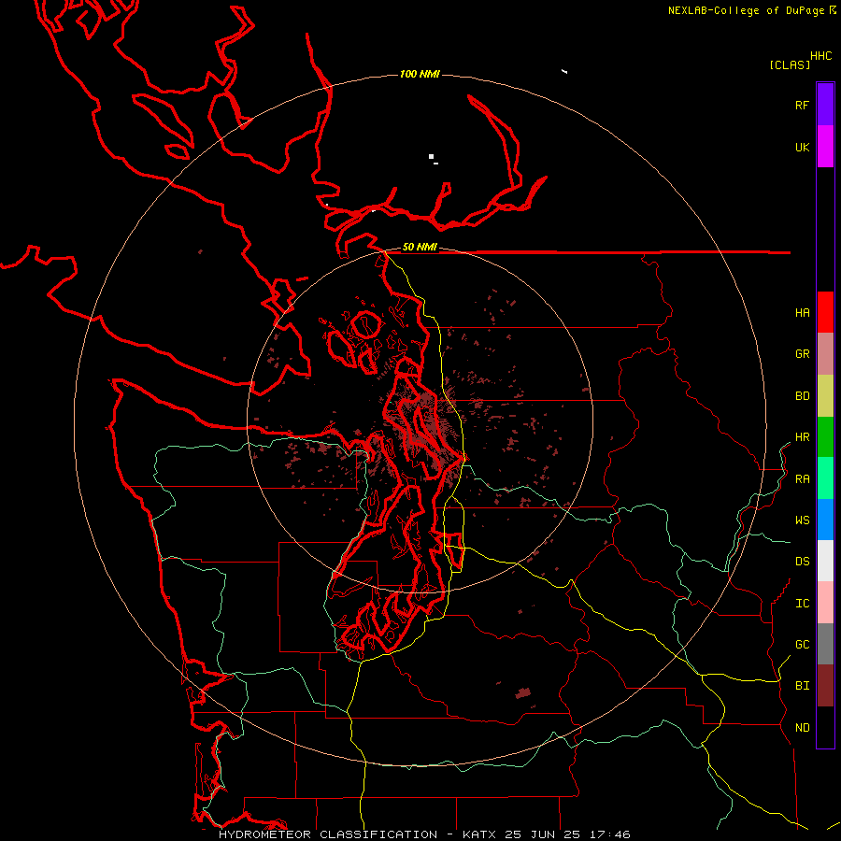Click the IC pink legend swatch
The width and height of the screenshot is (841, 841).
(x=825, y=603)
